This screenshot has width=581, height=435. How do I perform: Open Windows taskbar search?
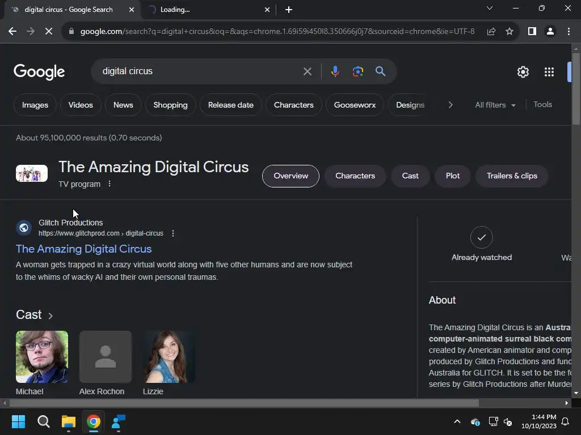click(43, 421)
